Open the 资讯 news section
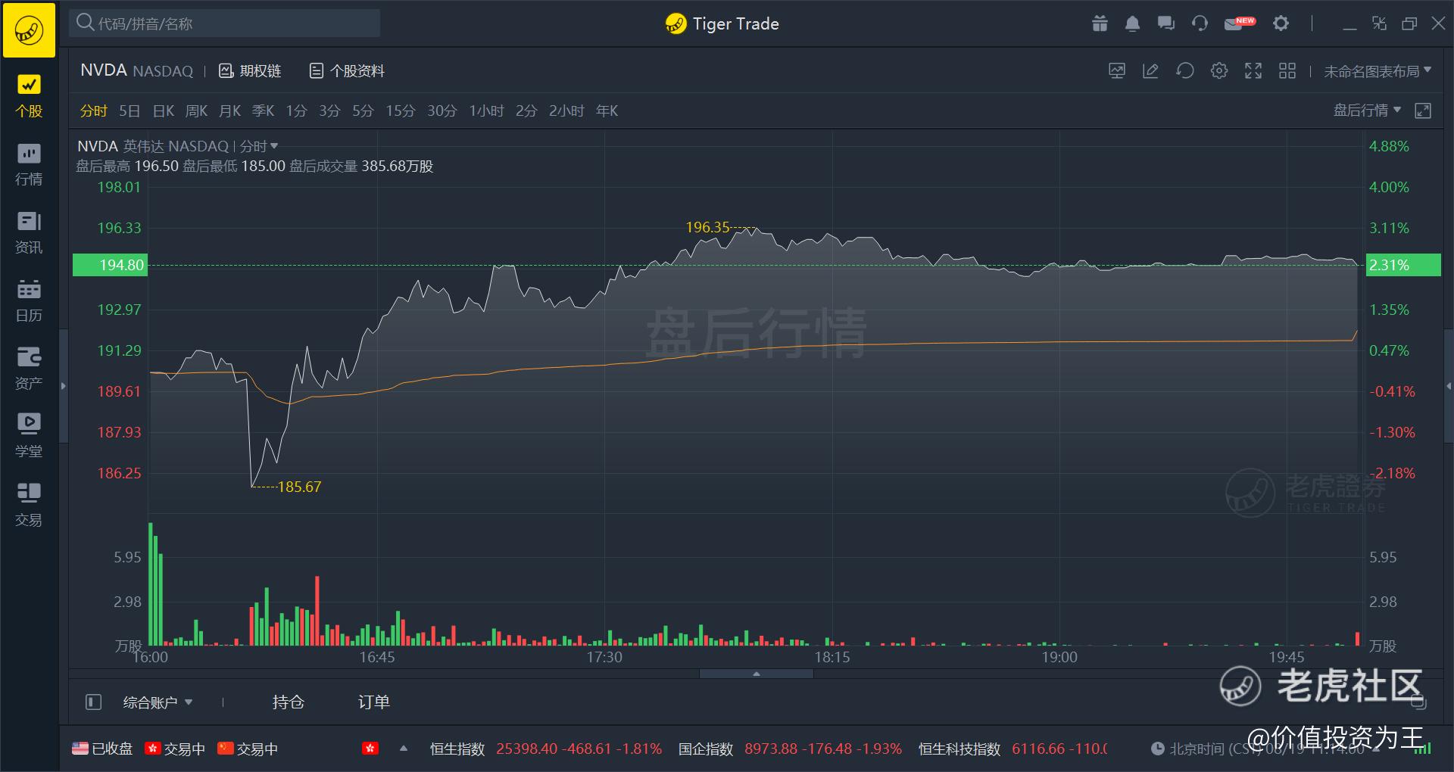The image size is (1454, 772). pyautogui.click(x=29, y=232)
